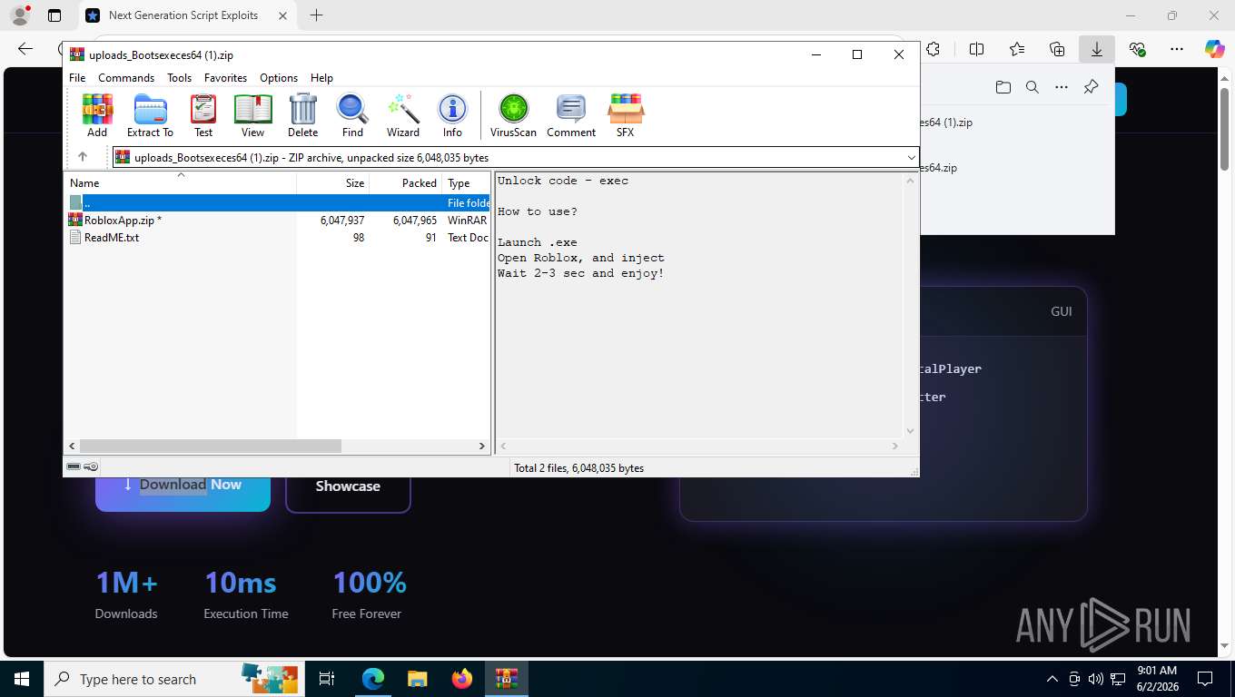Click the Extract To toolbar icon
Image resolution: width=1235 pixels, height=697 pixels.
coord(150,115)
